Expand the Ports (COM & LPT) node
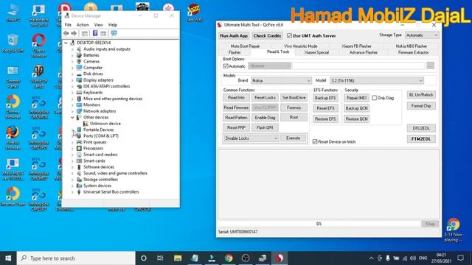This screenshot has height=265, width=472. coord(72,136)
